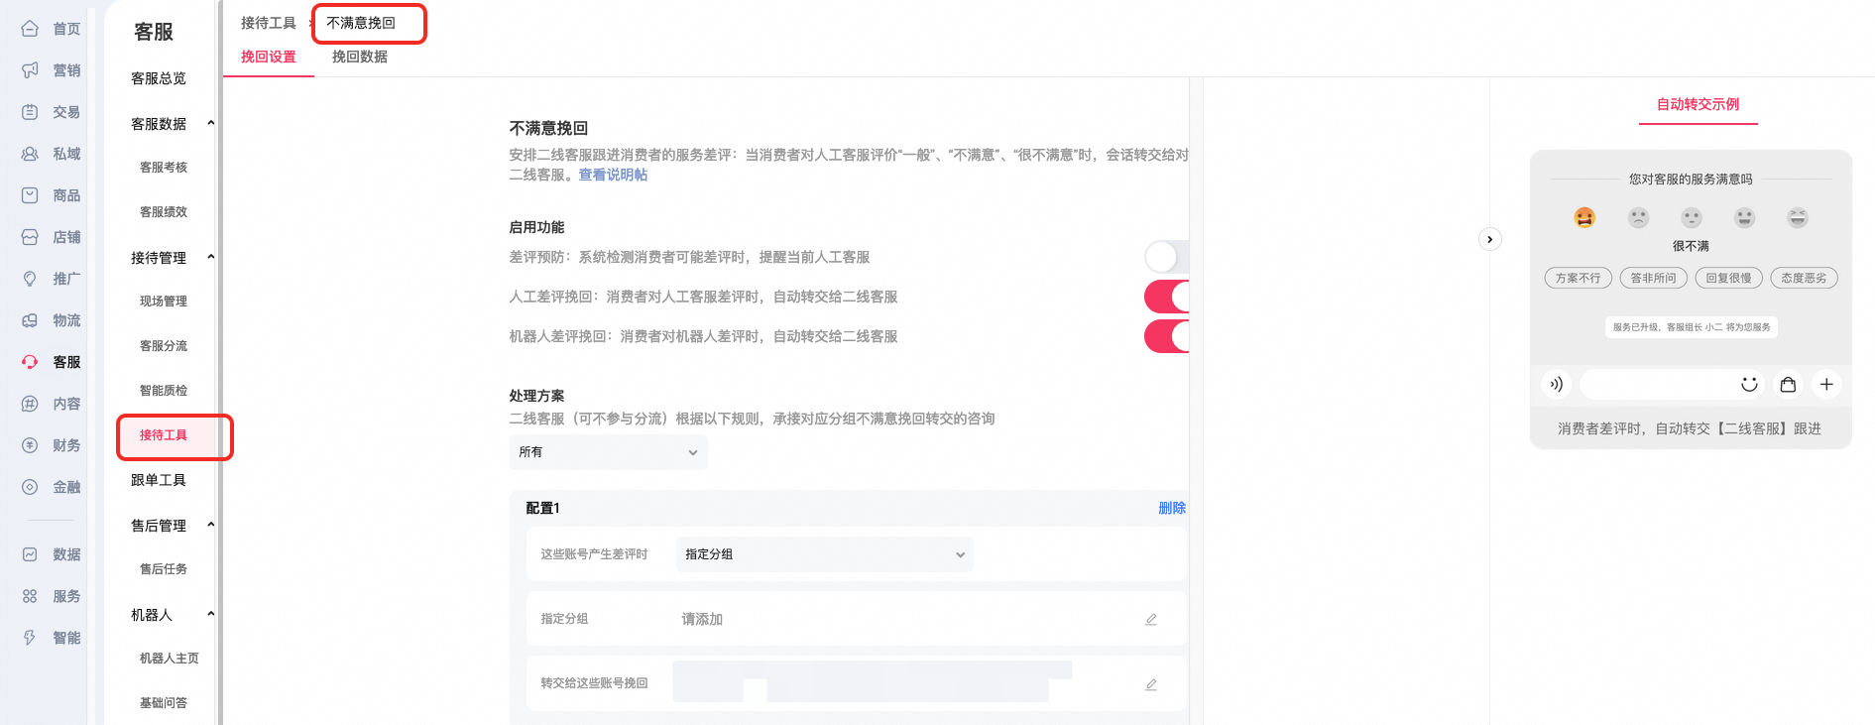Open the 首页 home icon in sidebar
Image resolution: width=1875 pixels, height=725 pixels.
coord(30,29)
